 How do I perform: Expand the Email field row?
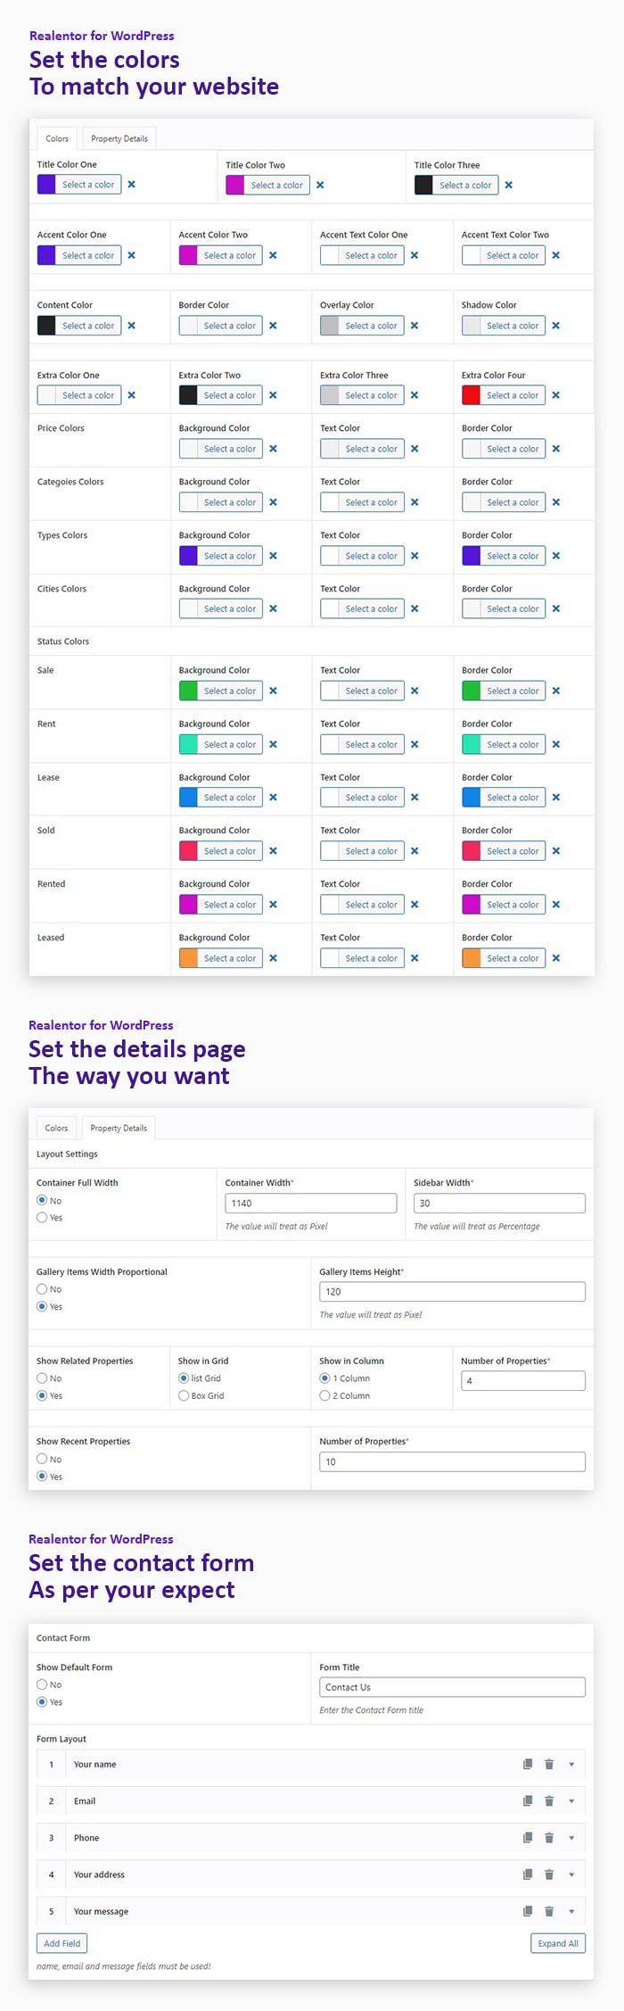pyautogui.click(x=571, y=1800)
